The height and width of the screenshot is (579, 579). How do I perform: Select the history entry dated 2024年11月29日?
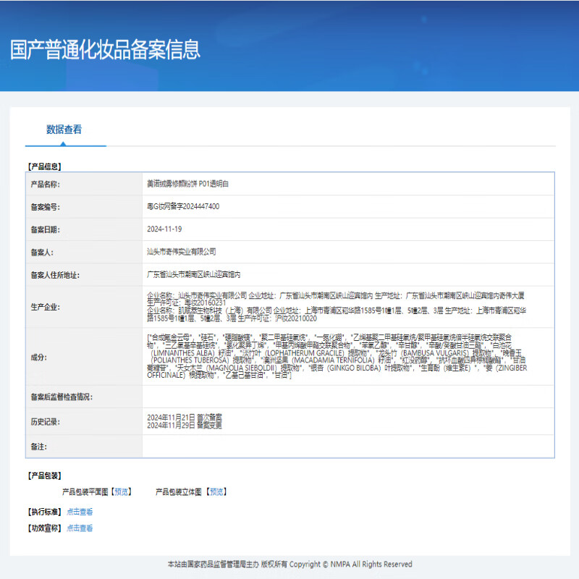pos(185,426)
